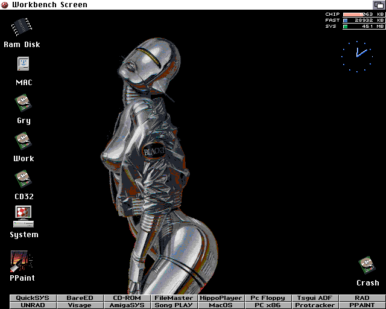The image size is (386, 309).
Task: Click the CHIP memory meter bar
Action: pyautogui.click(x=364, y=14)
